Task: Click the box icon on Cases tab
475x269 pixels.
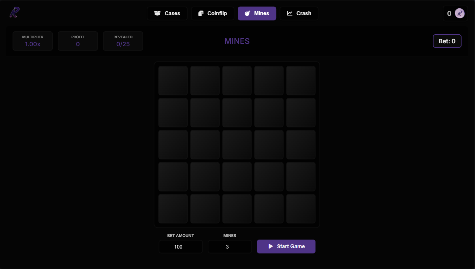Action: click(157, 14)
